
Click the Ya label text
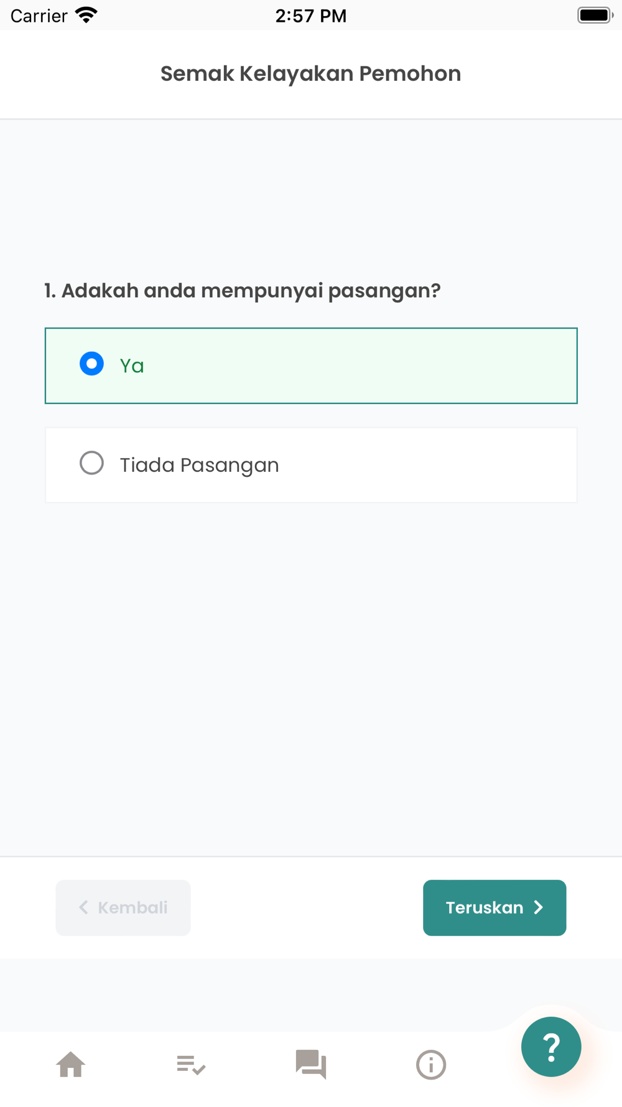coord(132,365)
